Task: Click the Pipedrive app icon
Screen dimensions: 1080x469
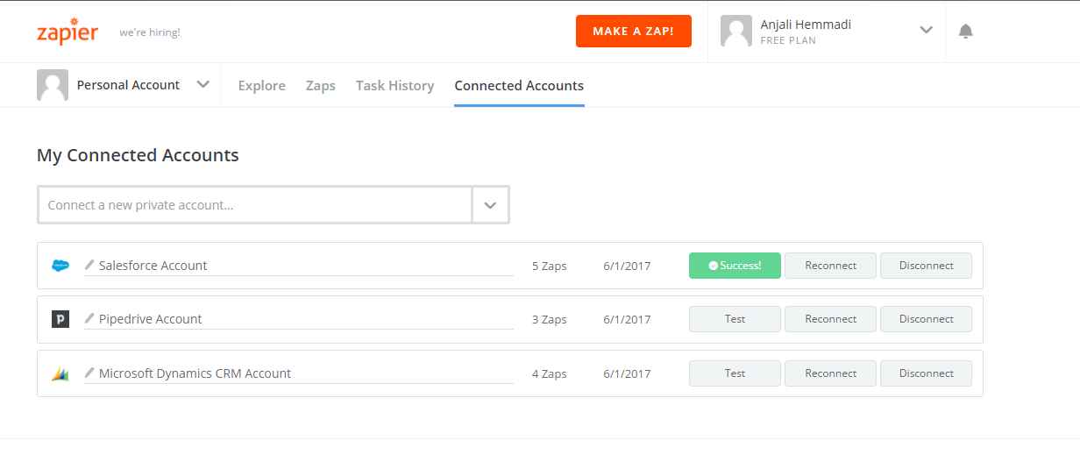Action: click(x=60, y=319)
